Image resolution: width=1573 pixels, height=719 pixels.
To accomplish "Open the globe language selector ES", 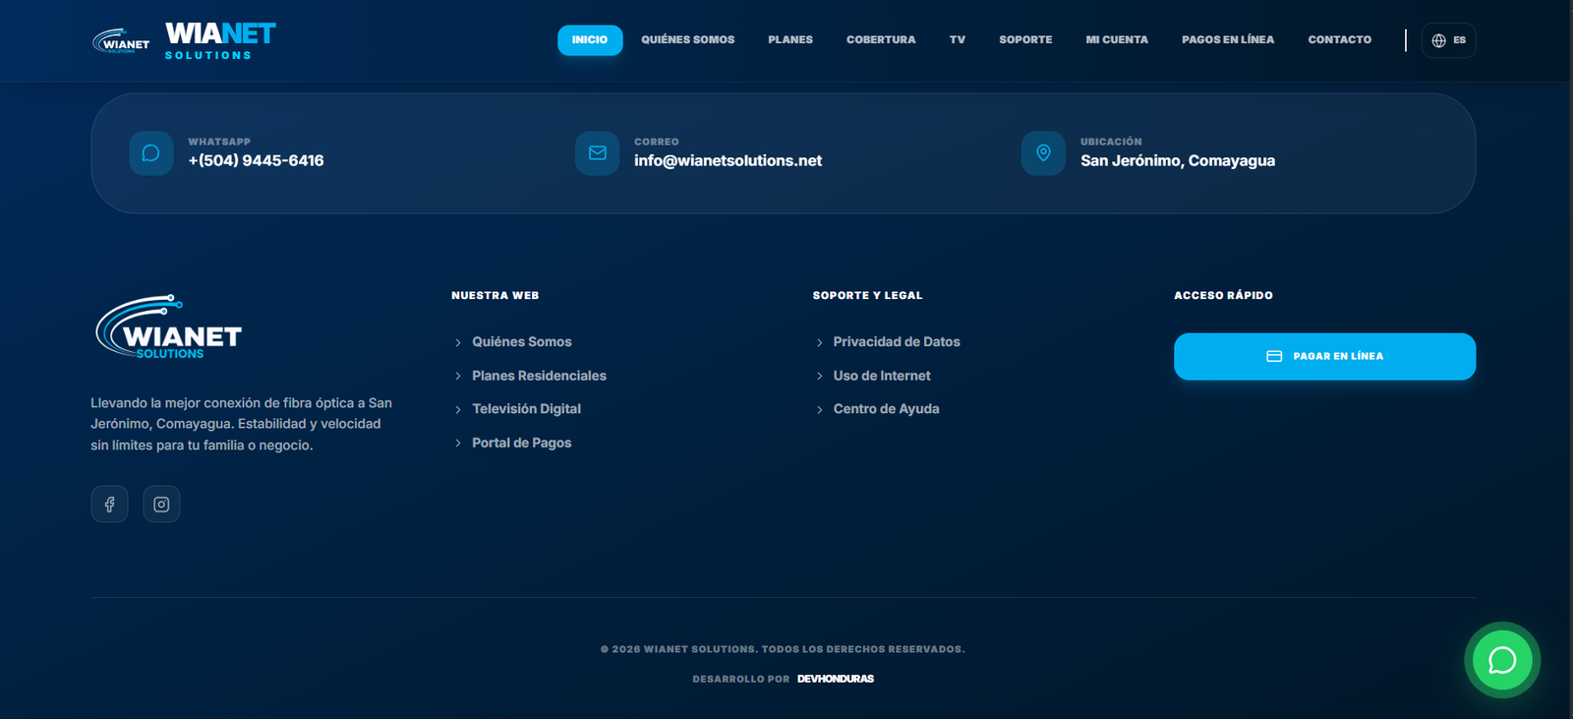I will point(1448,40).
